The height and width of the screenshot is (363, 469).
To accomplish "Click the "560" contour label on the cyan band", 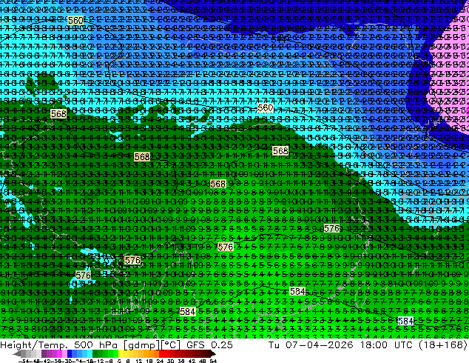I will coord(265,108).
